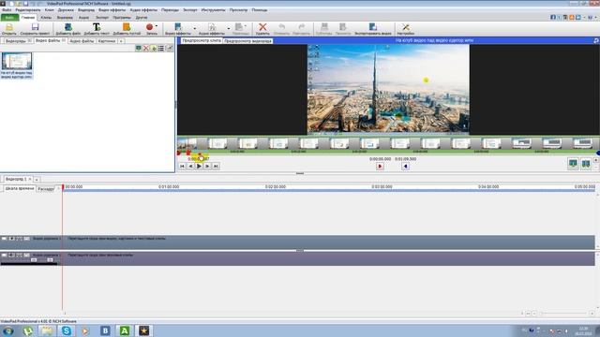Screen dimensions: 600x337
Task: Open the Переходы menu
Action: point(170,10)
